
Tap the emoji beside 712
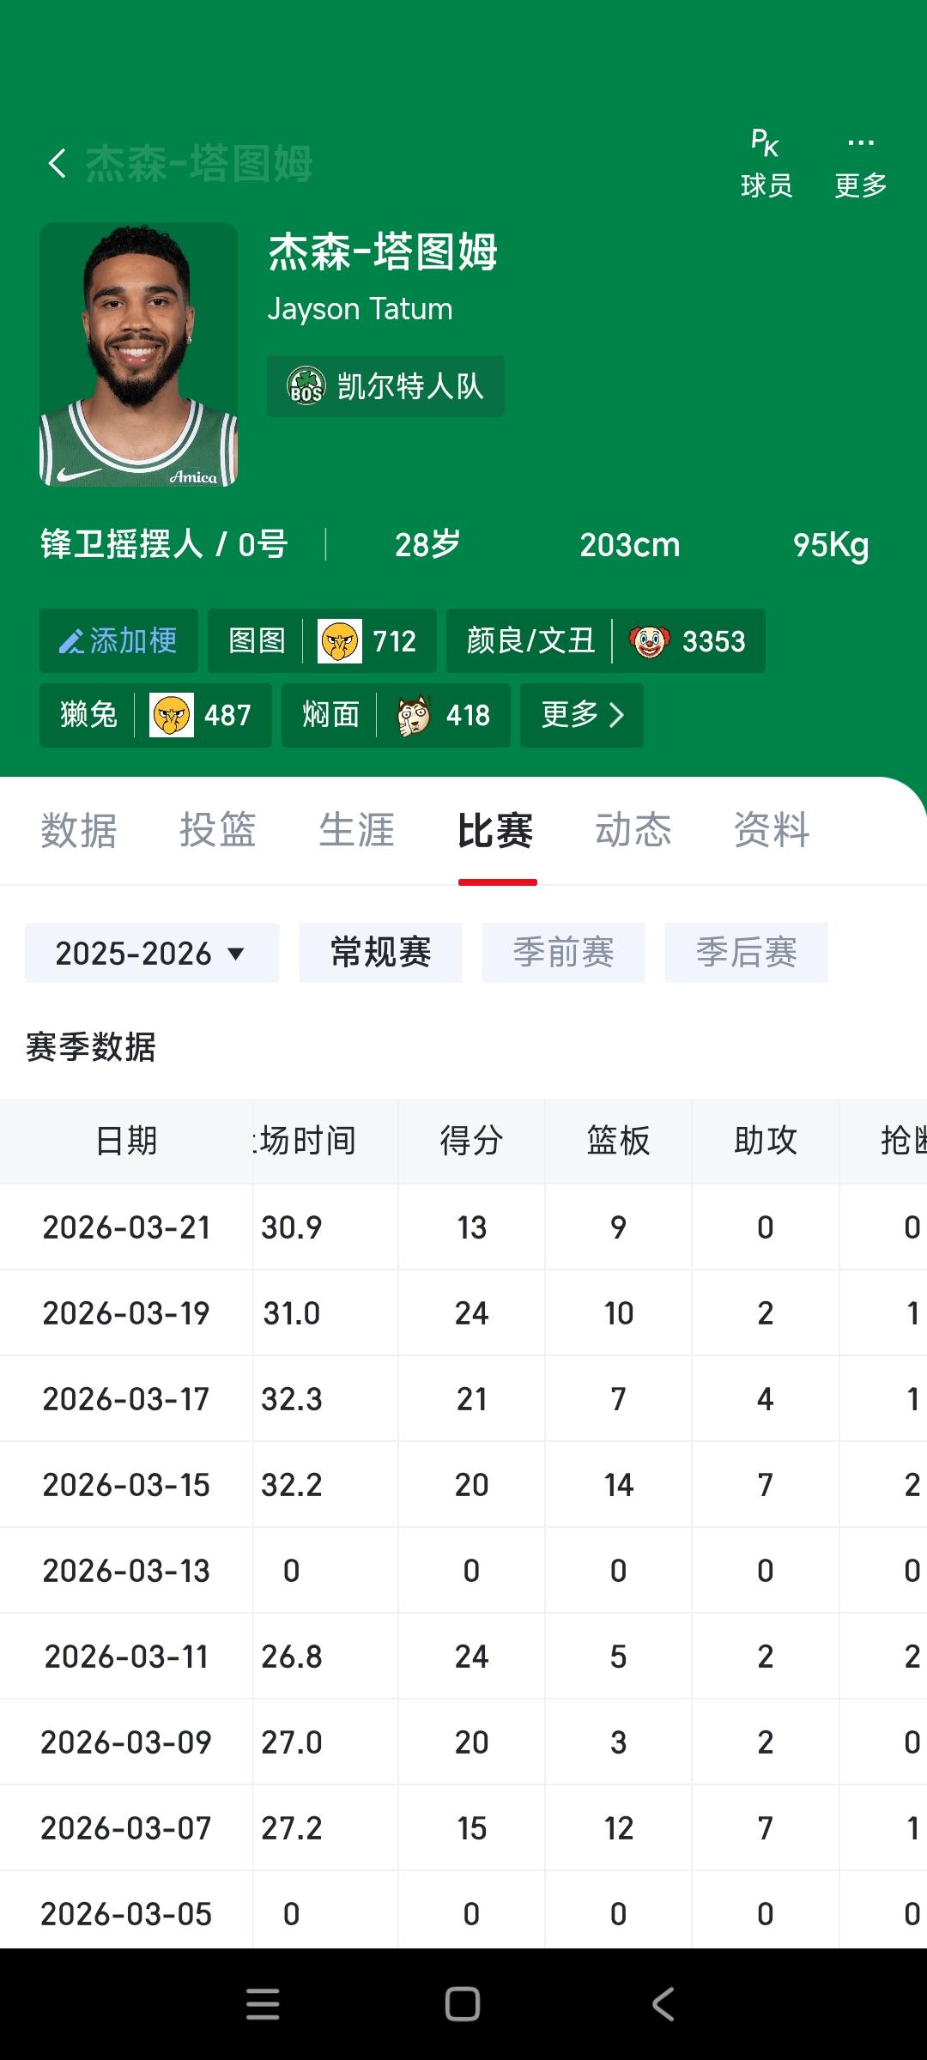pyautogui.click(x=340, y=641)
